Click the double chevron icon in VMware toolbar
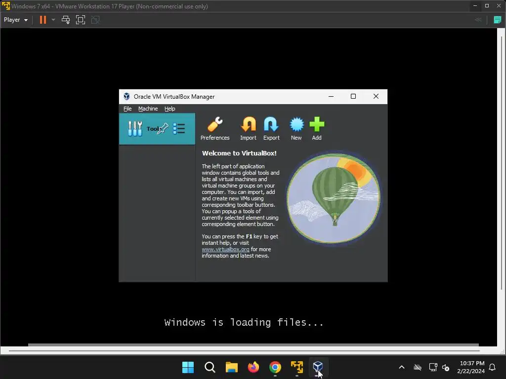Screen dimensions: 506x379 coord(478,20)
